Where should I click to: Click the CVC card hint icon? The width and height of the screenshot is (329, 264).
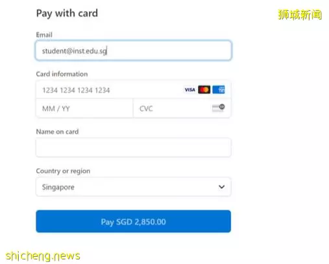[x=218, y=108]
